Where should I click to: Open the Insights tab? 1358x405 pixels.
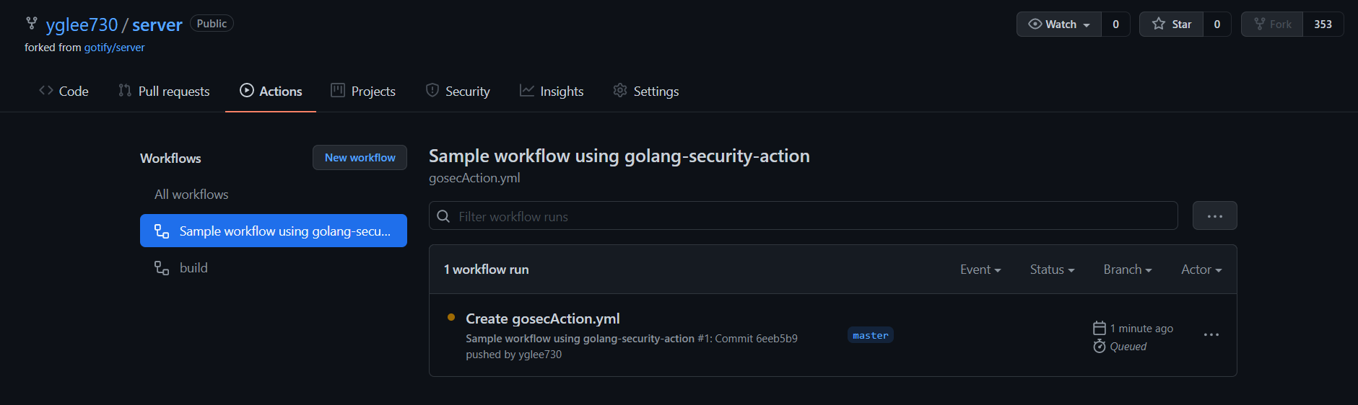552,91
